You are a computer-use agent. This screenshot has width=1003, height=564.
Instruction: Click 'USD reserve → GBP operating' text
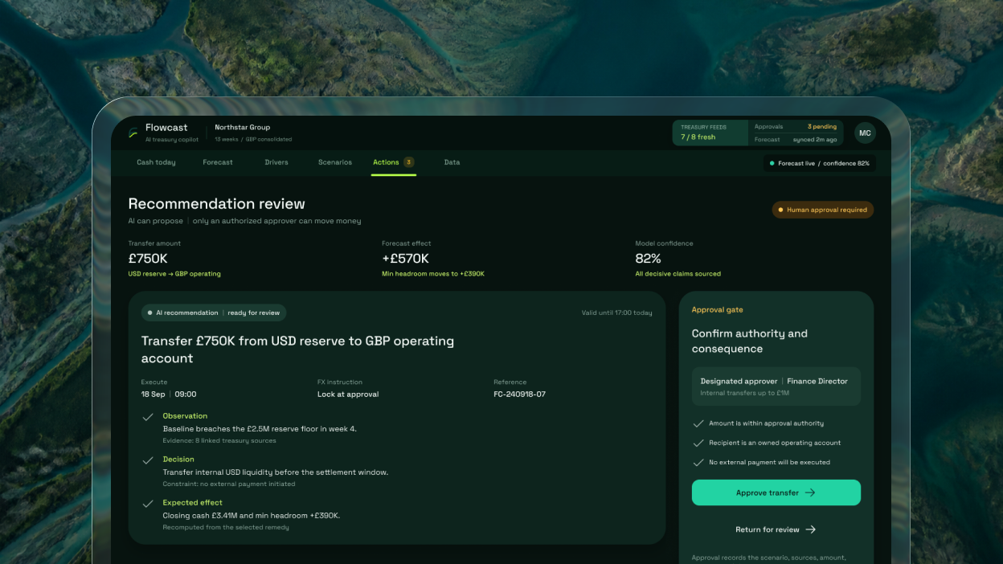174,274
